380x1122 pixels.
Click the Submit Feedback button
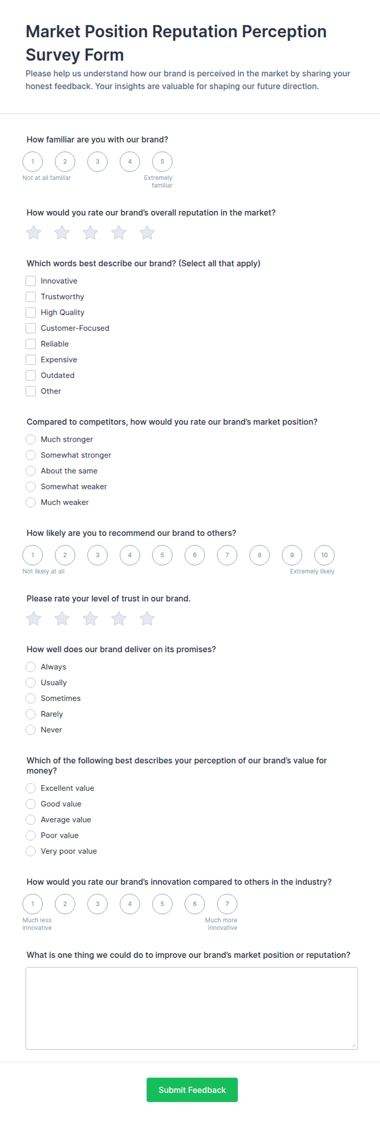point(192,1090)
